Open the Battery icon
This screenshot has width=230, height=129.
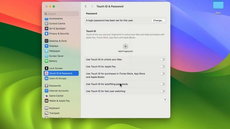click(x=46, y=61)
